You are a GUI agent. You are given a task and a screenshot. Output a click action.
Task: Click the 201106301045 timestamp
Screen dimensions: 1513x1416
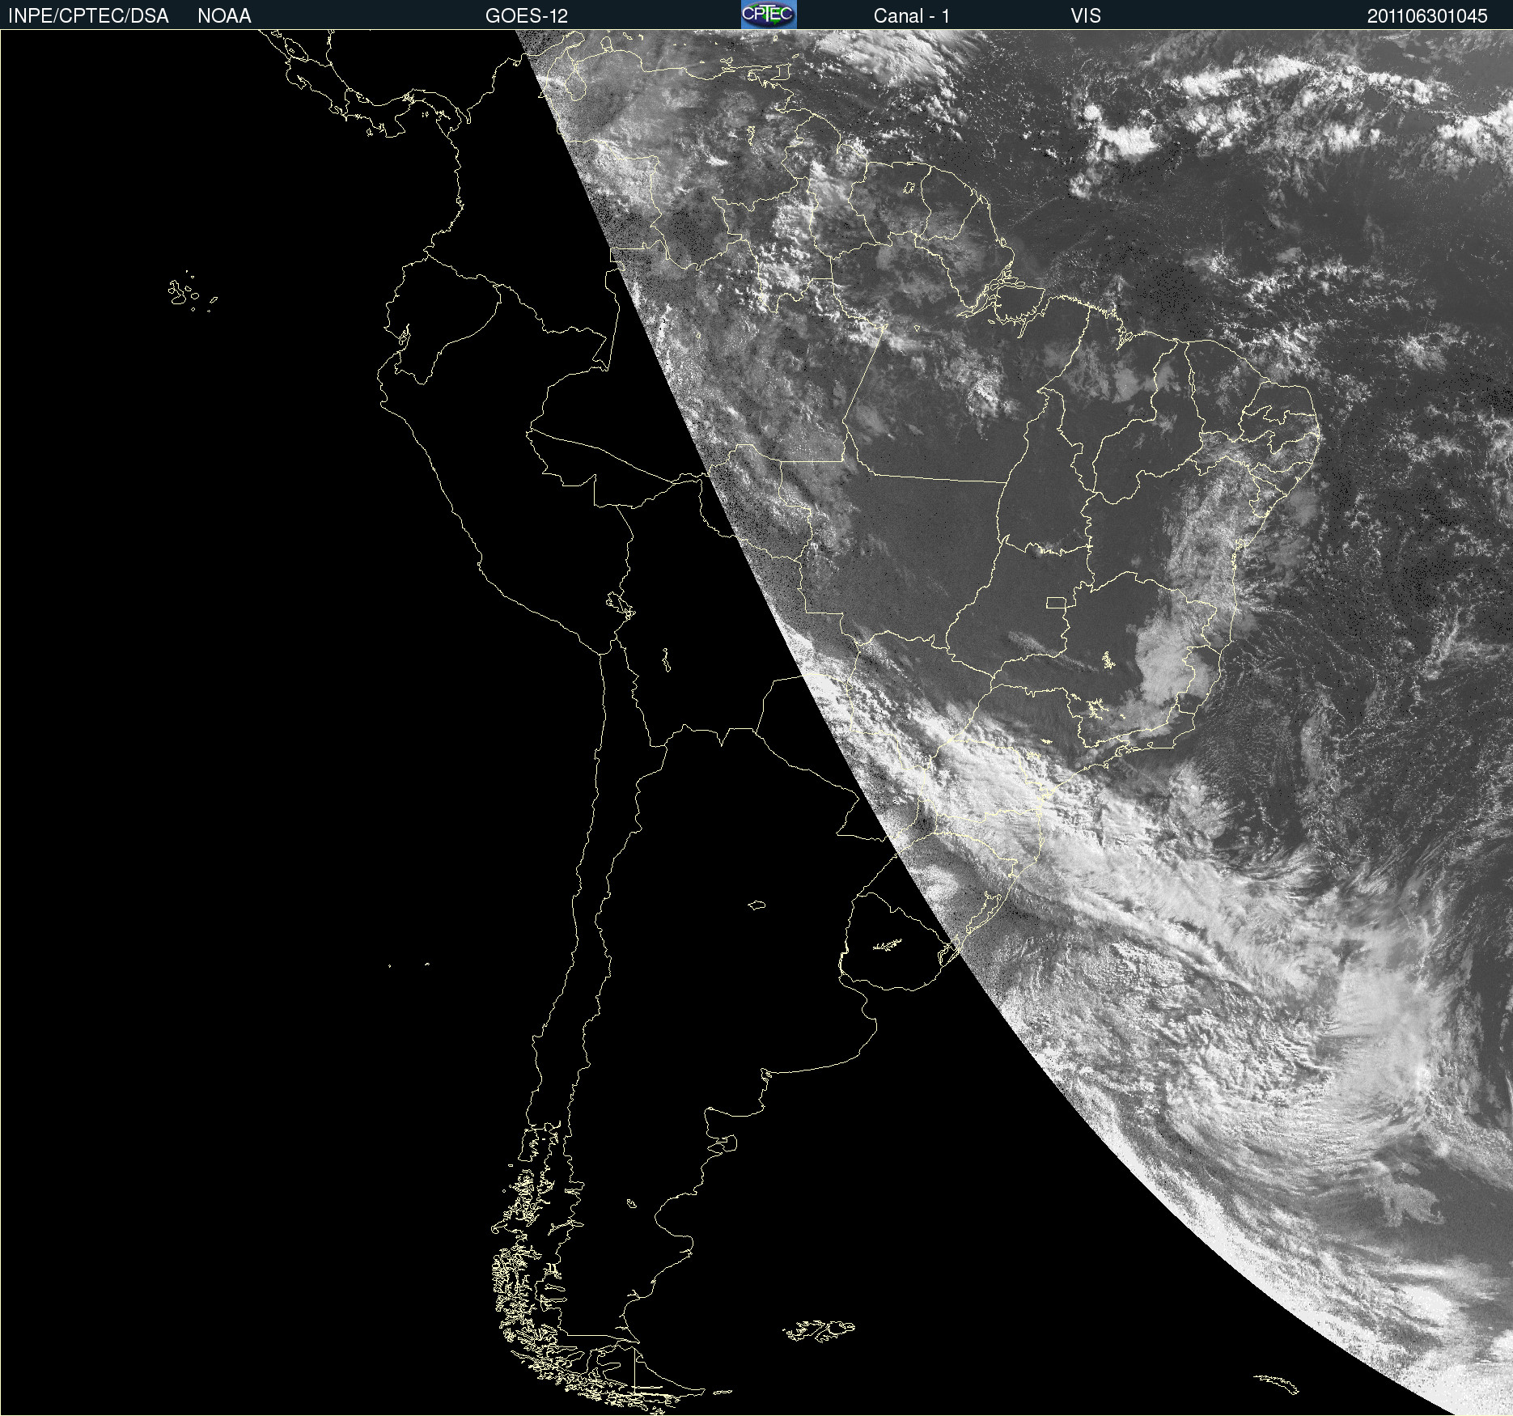(1427, 16)
